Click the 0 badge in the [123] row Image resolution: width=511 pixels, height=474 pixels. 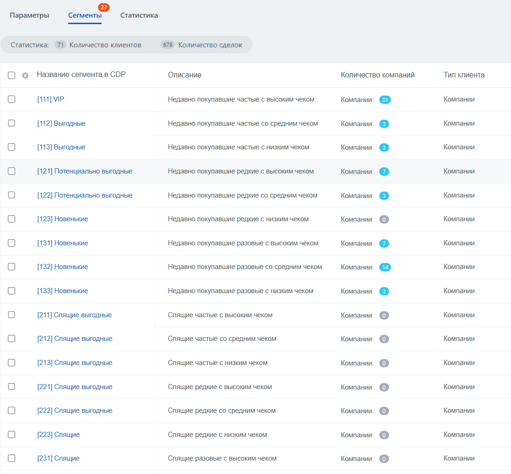tap(384, 219)
